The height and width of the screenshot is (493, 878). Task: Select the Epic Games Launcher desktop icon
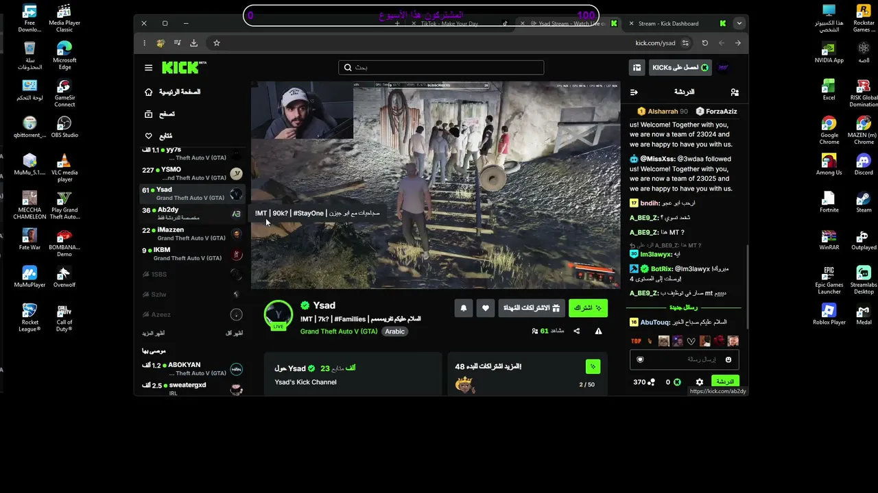(x=829, y=280)
